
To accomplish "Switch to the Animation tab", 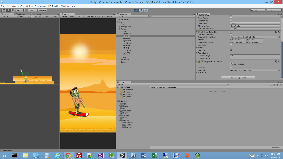I will point(36,14).
